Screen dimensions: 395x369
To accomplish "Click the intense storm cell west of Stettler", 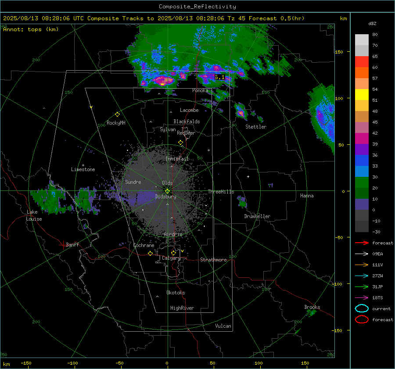I will coord(240,111).
